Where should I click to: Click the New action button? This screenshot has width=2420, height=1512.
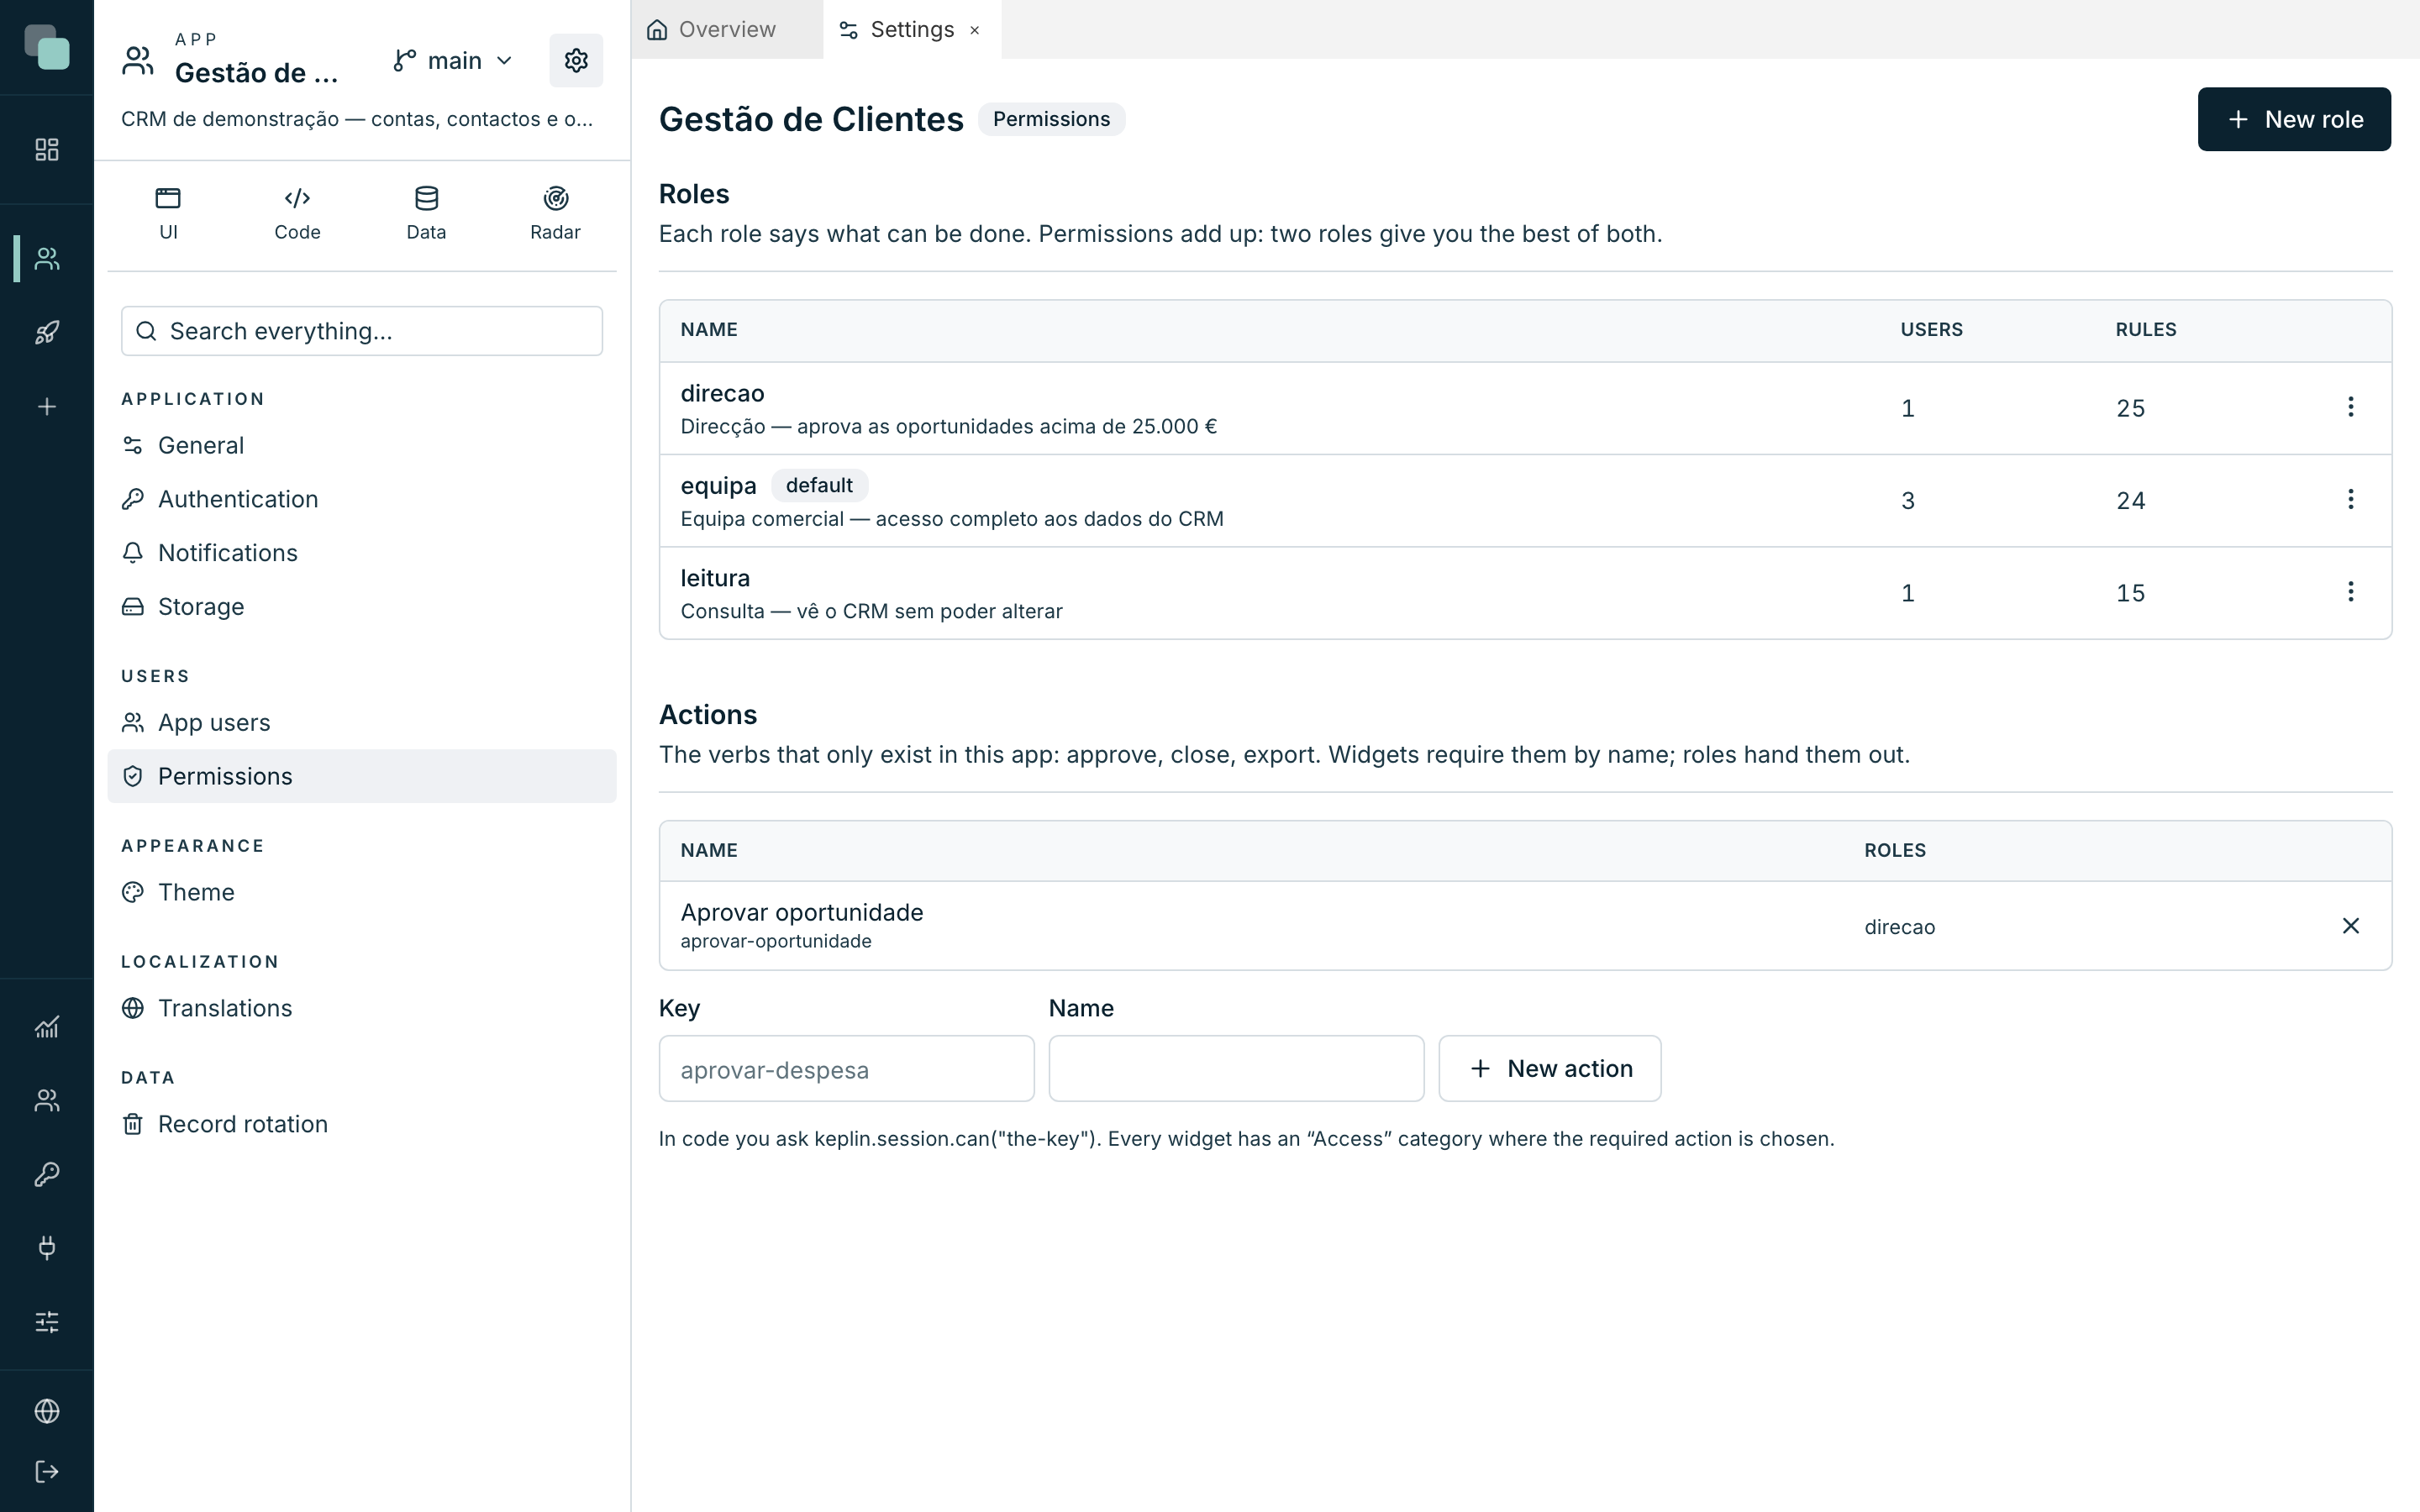(1550, 1069)
